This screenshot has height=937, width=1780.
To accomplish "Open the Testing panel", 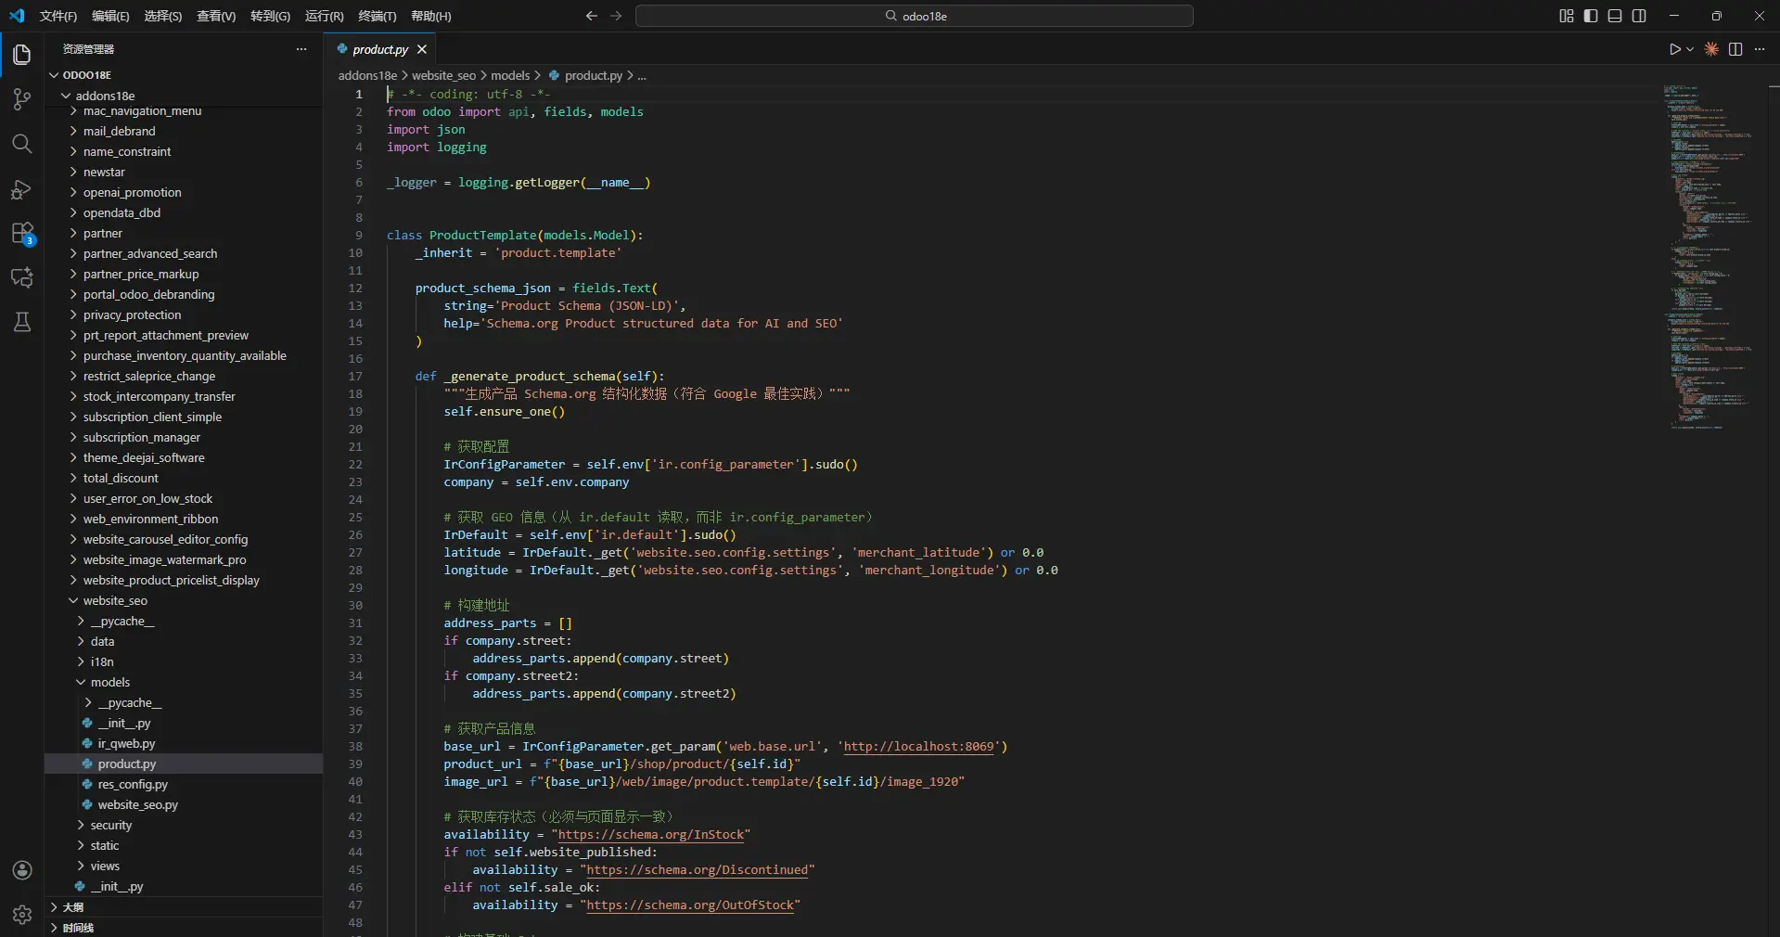I will tap(21, 322).
